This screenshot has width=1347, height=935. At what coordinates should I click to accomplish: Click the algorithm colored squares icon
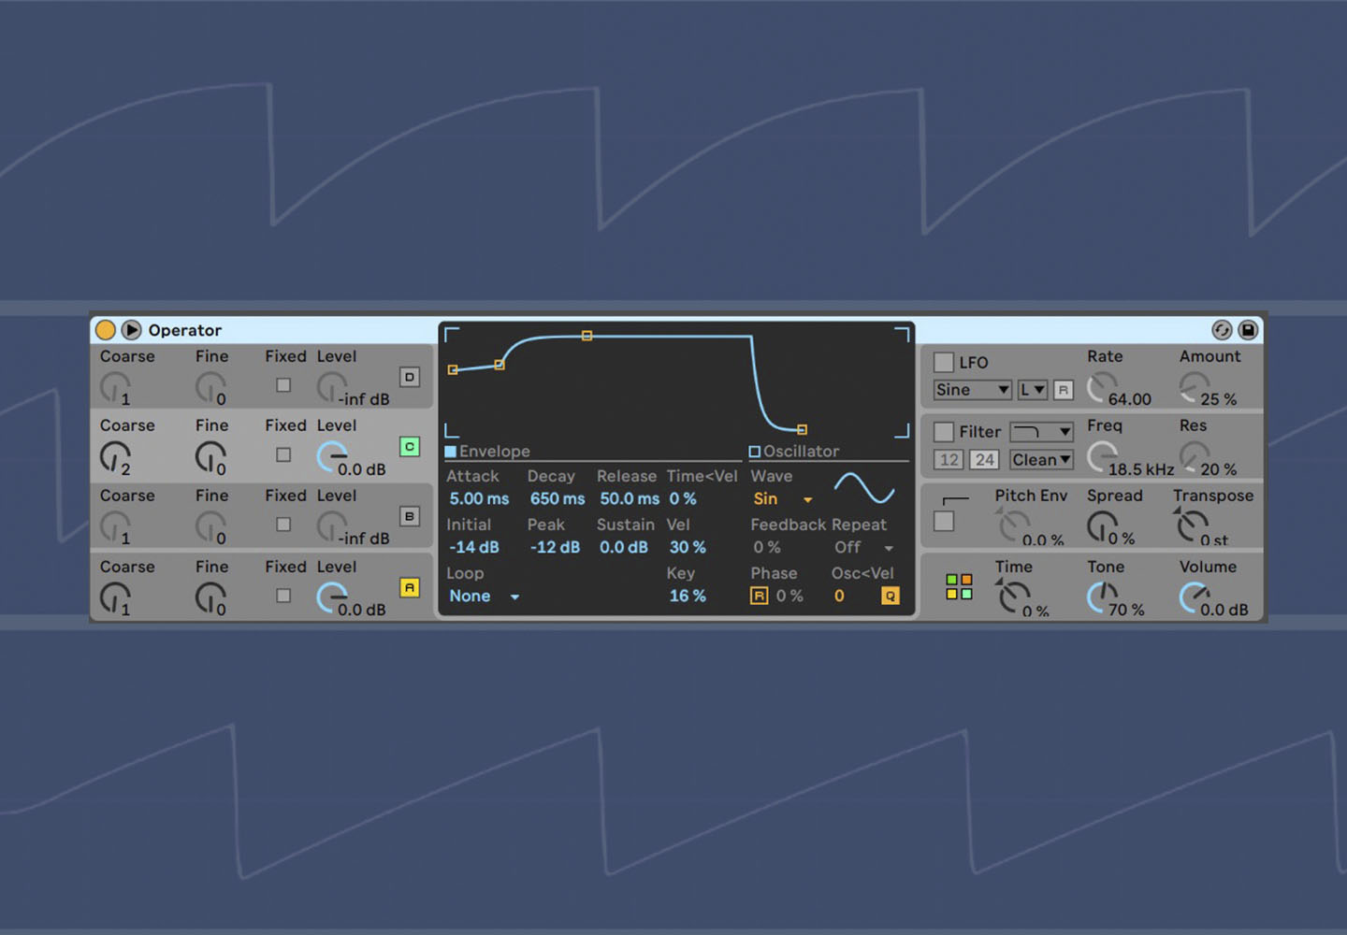[x=959, y=587]
